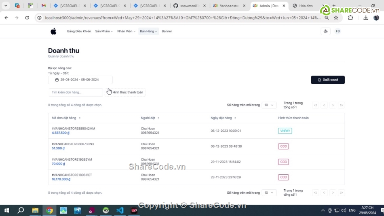This screenshot has width=384, height=216.
Task: Open the Banner nav item
Action: tap(167, 32)
